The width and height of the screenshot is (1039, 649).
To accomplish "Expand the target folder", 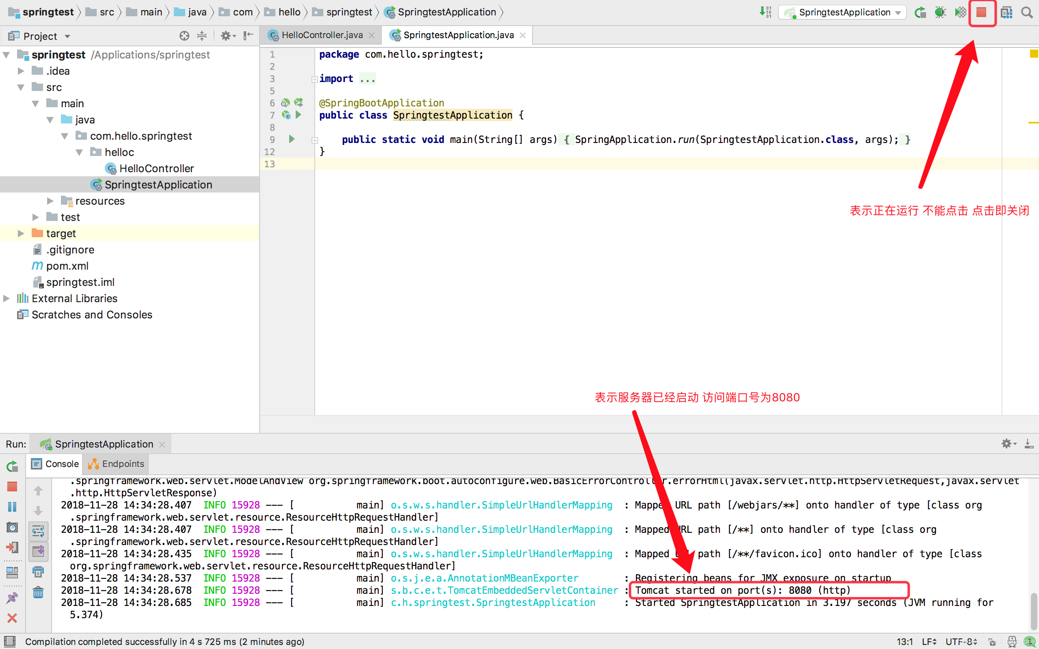I will [21, 234].
